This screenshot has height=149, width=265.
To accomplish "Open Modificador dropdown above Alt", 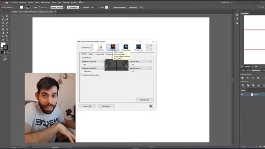I will pos(140,62).
